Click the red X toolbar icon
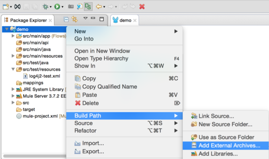The width and height of the screenshot is (269, 159). [142, 6]
